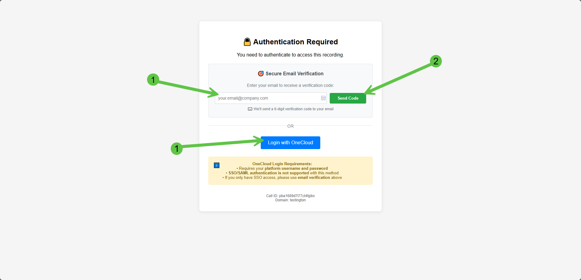The height and width of the screenshot is (280, 581).
Task: Click the Authentication Required heading
Action: [295, 42]
